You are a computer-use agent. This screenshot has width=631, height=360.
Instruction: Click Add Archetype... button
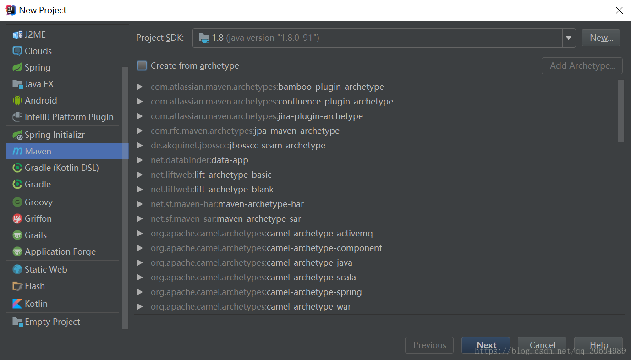coord(582,66)
